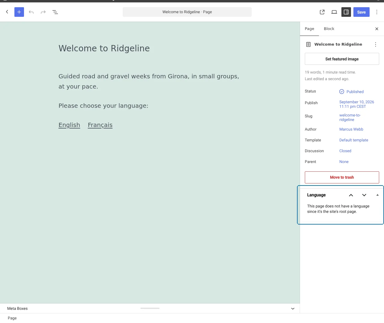This screenshot has width=384, height=323.
Task: Open the device preview options
Action: tap(334, 12)
